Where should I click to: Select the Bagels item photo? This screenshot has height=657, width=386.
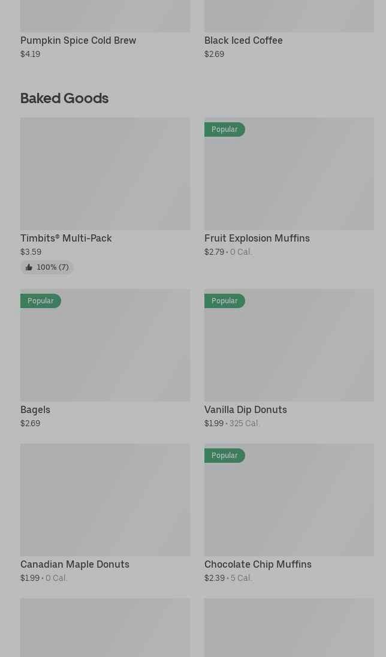pos(105,351)
